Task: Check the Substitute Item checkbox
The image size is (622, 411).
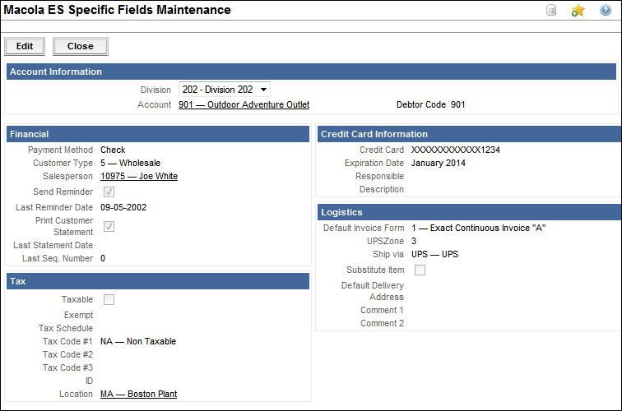Action: point(420,270)
